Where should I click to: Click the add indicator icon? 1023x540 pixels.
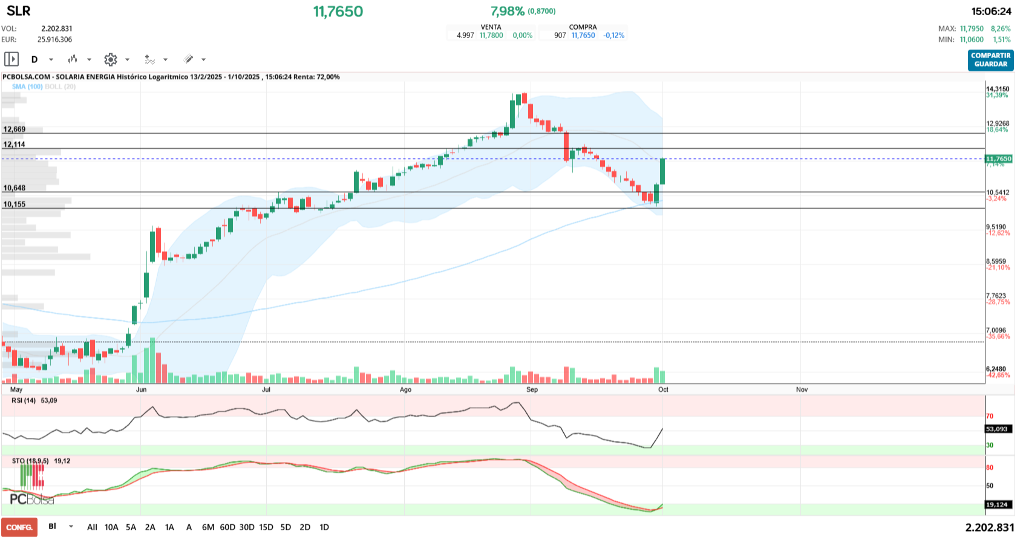click(x=149, y=59)
